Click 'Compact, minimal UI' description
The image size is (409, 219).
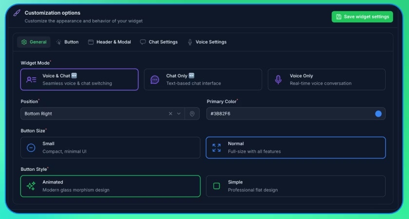tap(64, 151)
